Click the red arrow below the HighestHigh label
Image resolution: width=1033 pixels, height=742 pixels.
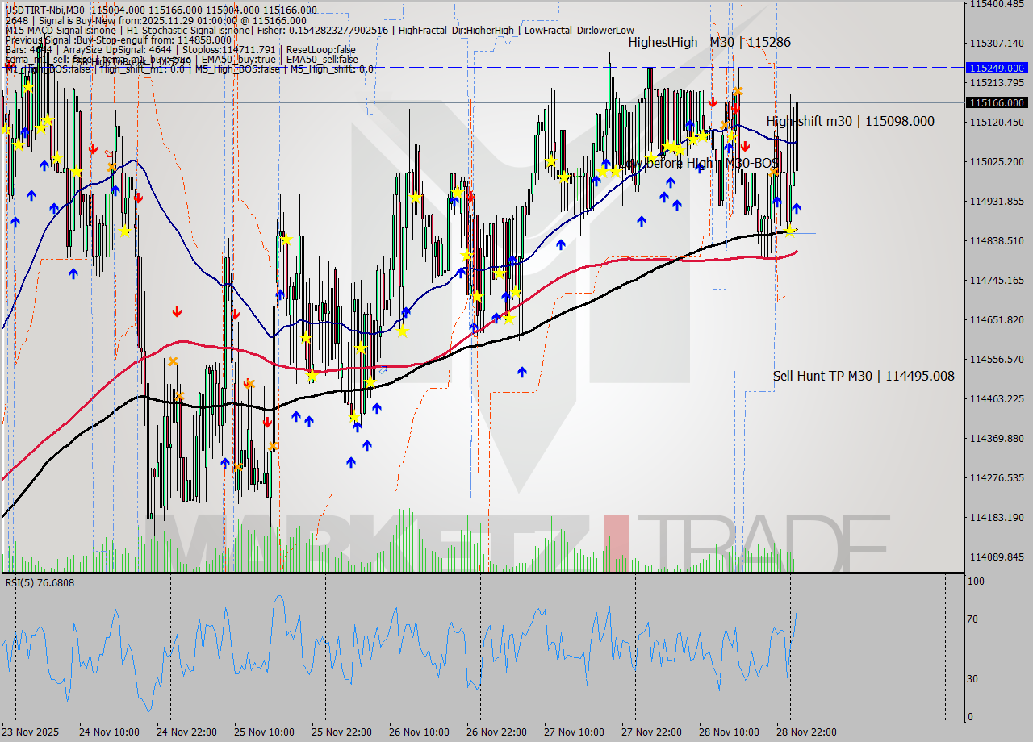pyautogui.click(x=713, y=102)
